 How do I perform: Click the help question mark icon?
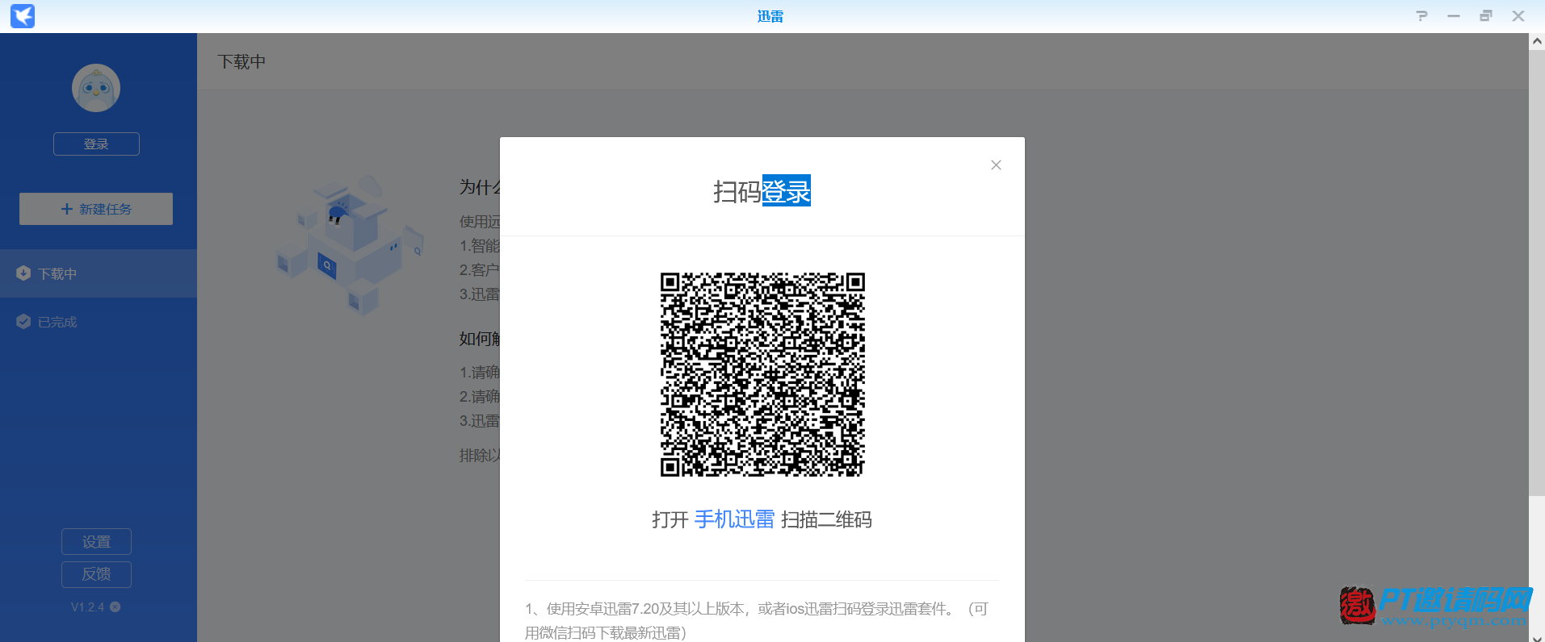point(1421,16)
